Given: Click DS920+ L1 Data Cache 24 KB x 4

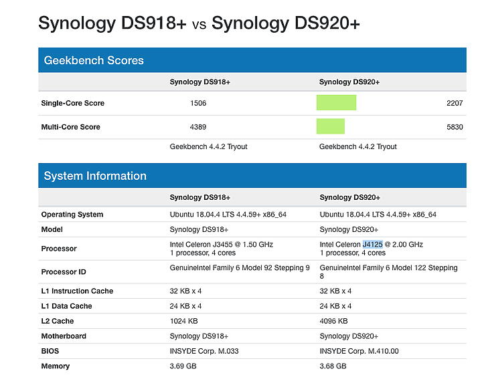Looking at the screenshot, I should coord(335,306).
